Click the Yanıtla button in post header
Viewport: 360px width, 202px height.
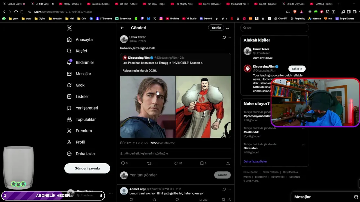(x=216, y=27)
